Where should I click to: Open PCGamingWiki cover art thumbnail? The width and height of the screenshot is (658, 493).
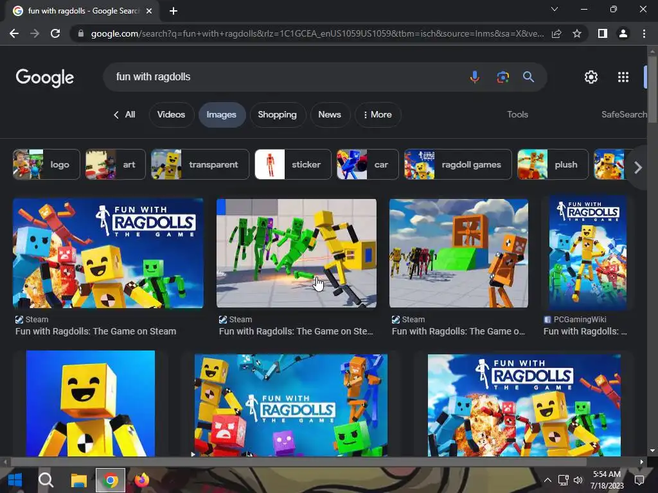pos(588,253)
